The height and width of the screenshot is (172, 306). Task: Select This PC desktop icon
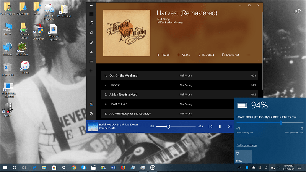[8, 29]
